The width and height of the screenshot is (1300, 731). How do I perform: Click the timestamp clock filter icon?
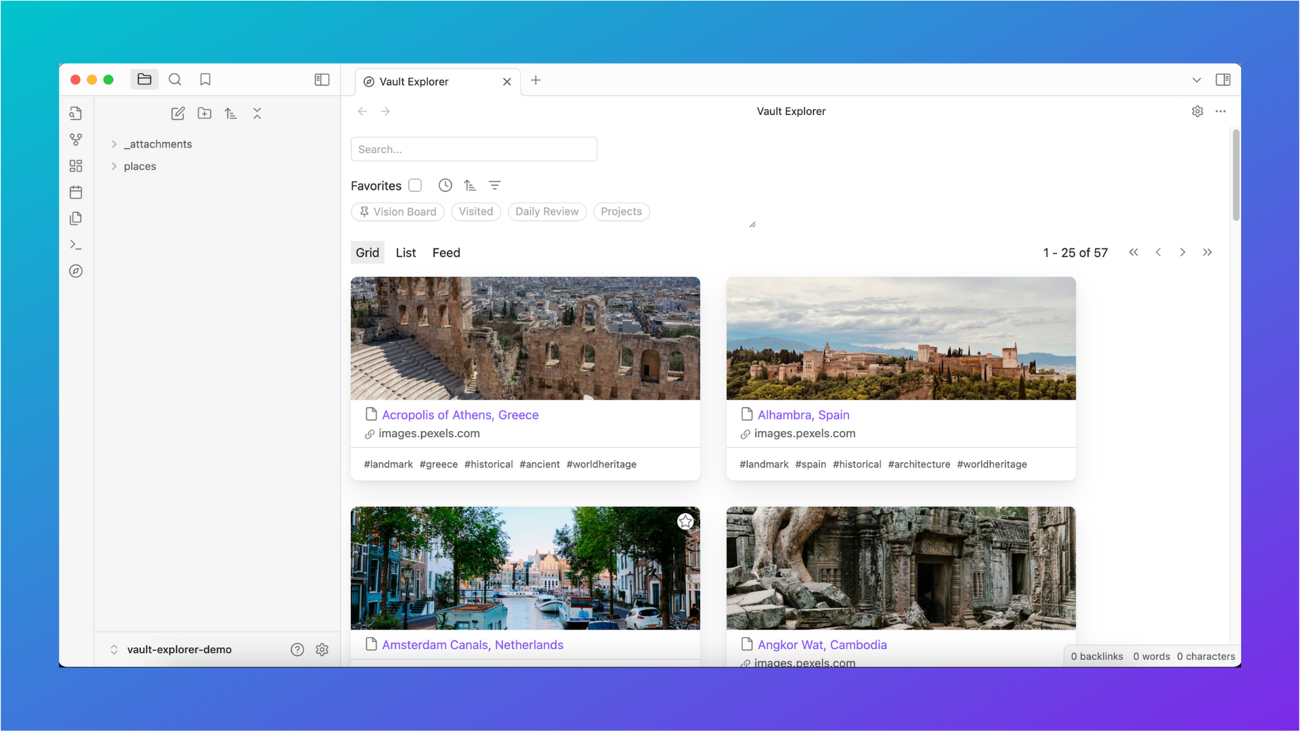point(445,185)
